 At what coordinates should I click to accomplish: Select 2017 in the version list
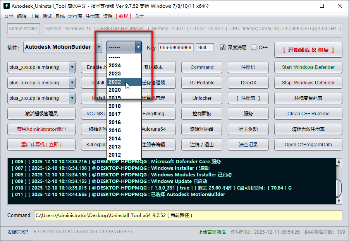(124, 114)
